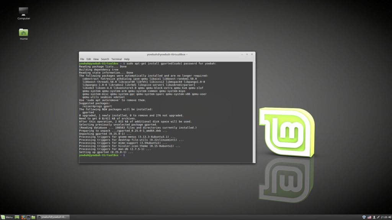Open the Home folder on desktop
Screen dimensions: 392x220
coord(24,33)
